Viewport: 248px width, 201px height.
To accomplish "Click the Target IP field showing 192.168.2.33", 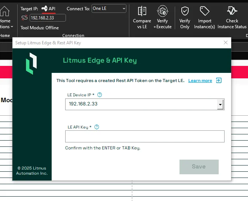I will (48, 18).
